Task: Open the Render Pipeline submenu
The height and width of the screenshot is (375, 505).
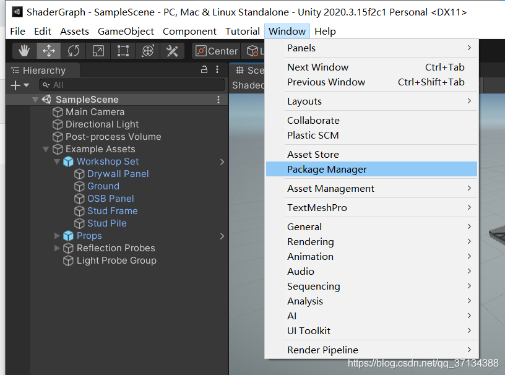Action: [372, 350]
